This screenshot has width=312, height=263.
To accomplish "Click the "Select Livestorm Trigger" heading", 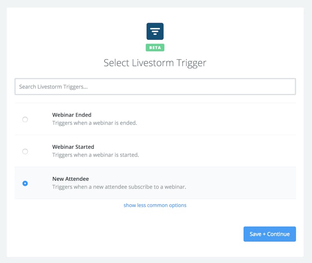I will [155, 63].
